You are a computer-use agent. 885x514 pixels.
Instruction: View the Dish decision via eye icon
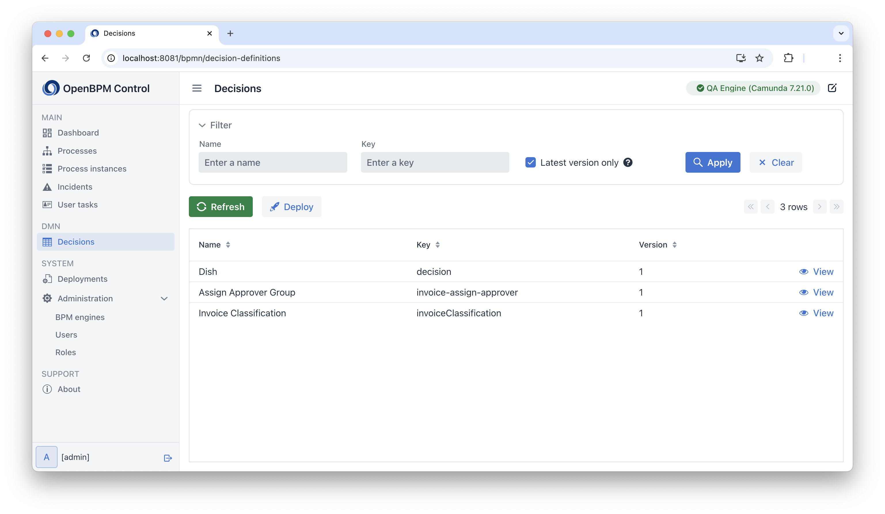pyautogui.click(x=804, y=271)
